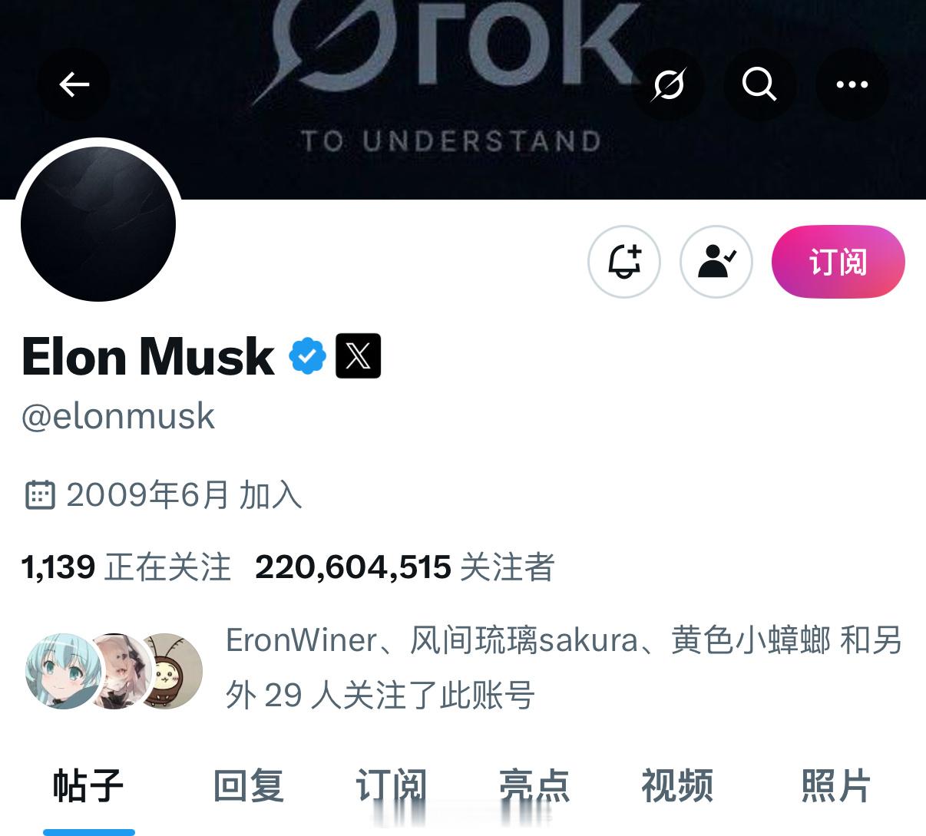Tap the back arrow icon

(74, 84)
